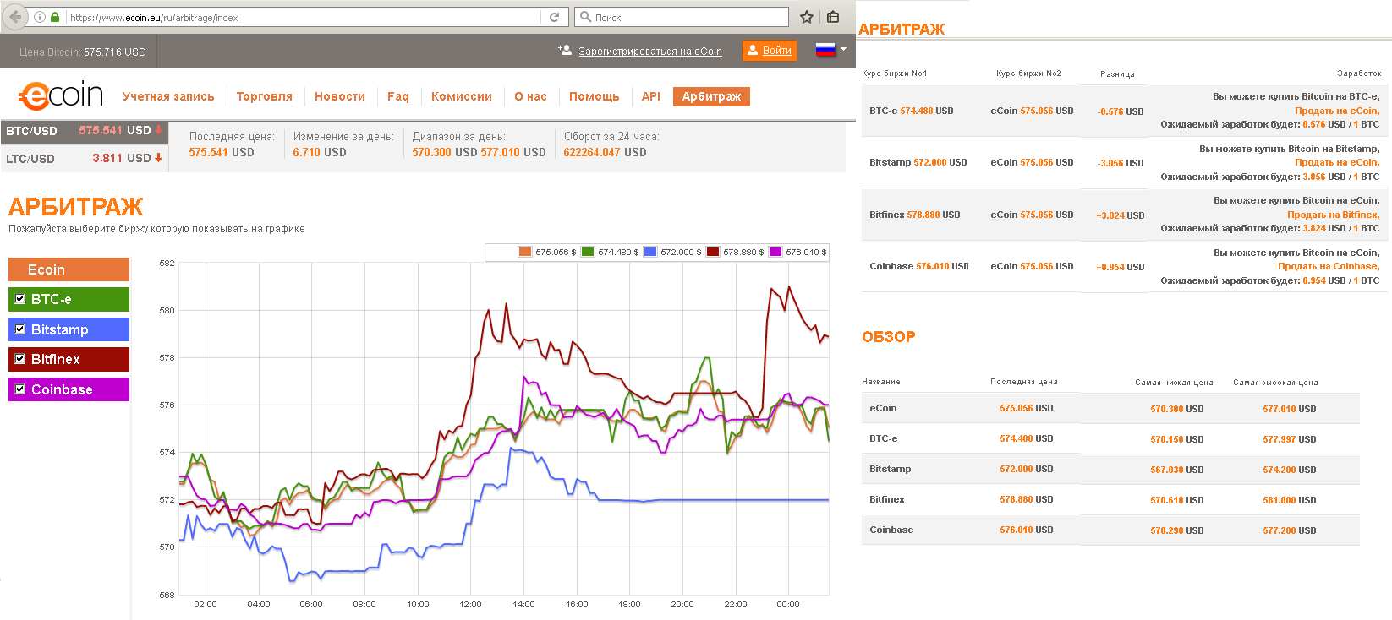Click the Последняя цена 575.541 USD value
This screenshot has height=620, width=1392.
tap(222, 152)
